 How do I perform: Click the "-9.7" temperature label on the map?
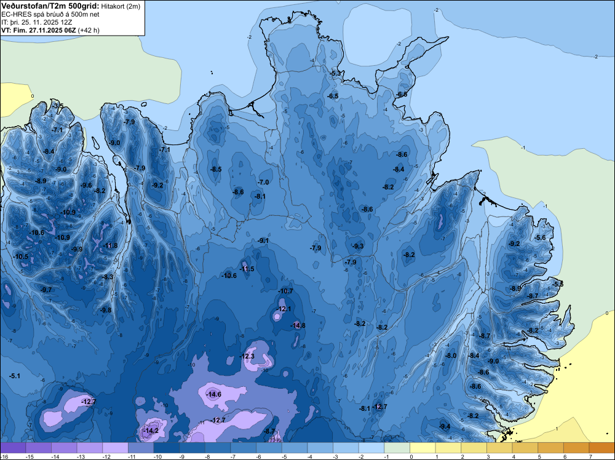[x=46, y=290]
